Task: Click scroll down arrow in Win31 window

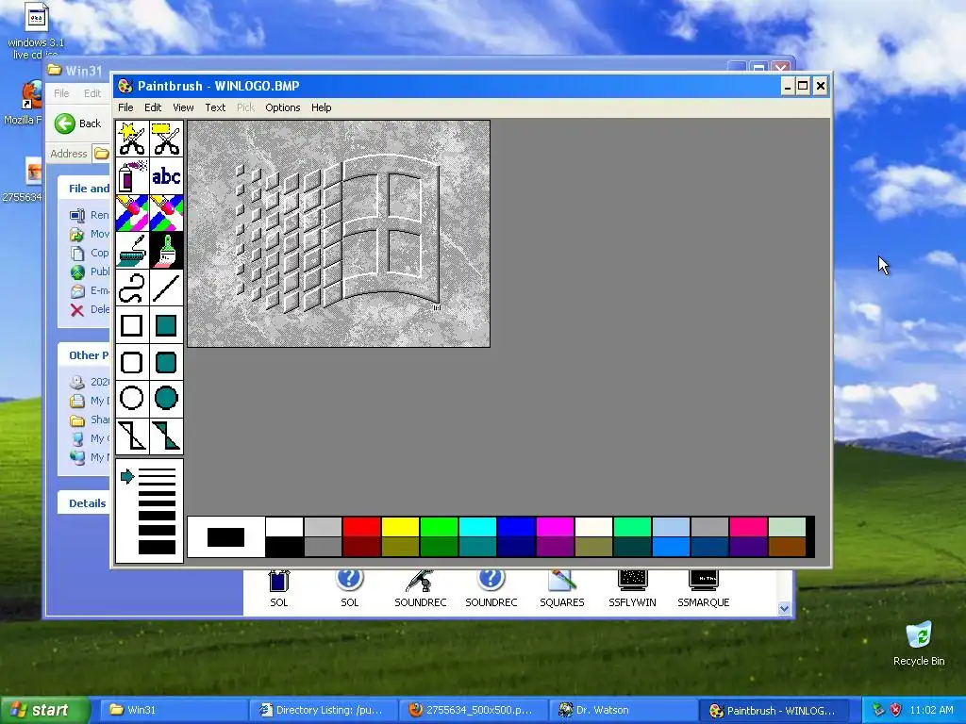Action: pyautogui.click(x=784, y=608)
